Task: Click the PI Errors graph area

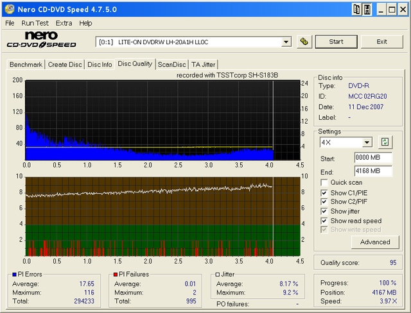Action: [162, 120]
